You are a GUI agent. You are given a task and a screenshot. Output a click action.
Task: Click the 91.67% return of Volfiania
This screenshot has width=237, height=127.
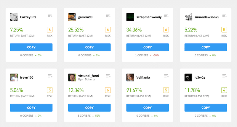134,90
